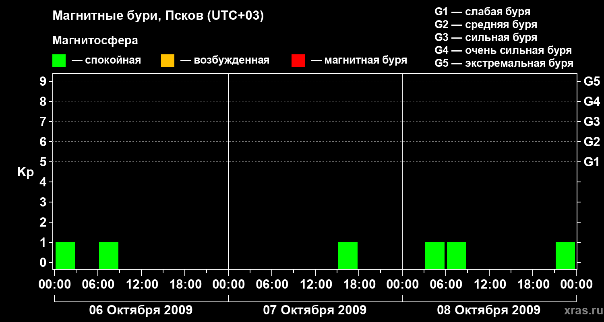Viewport: 604px width, 322px height.
Task: Click the '— магнитная буря' legend label
Action: (x=359, y=61)
